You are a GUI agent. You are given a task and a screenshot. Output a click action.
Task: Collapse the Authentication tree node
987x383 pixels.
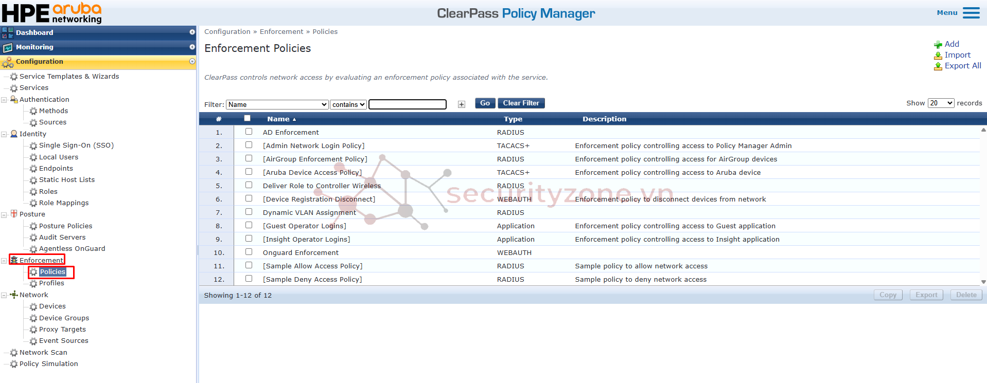(4, 100)
